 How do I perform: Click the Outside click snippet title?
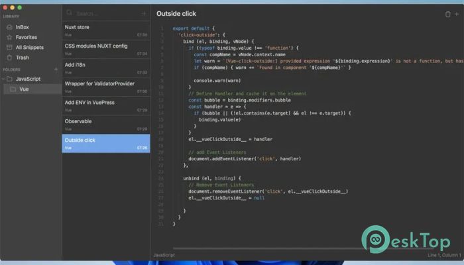[x=80, y=140]
